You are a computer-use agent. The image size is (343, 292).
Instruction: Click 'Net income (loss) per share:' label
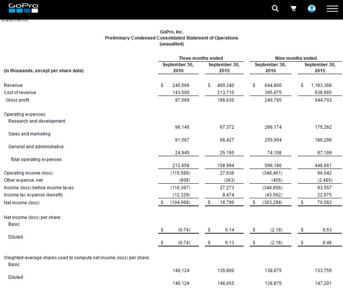pos(32,218)
